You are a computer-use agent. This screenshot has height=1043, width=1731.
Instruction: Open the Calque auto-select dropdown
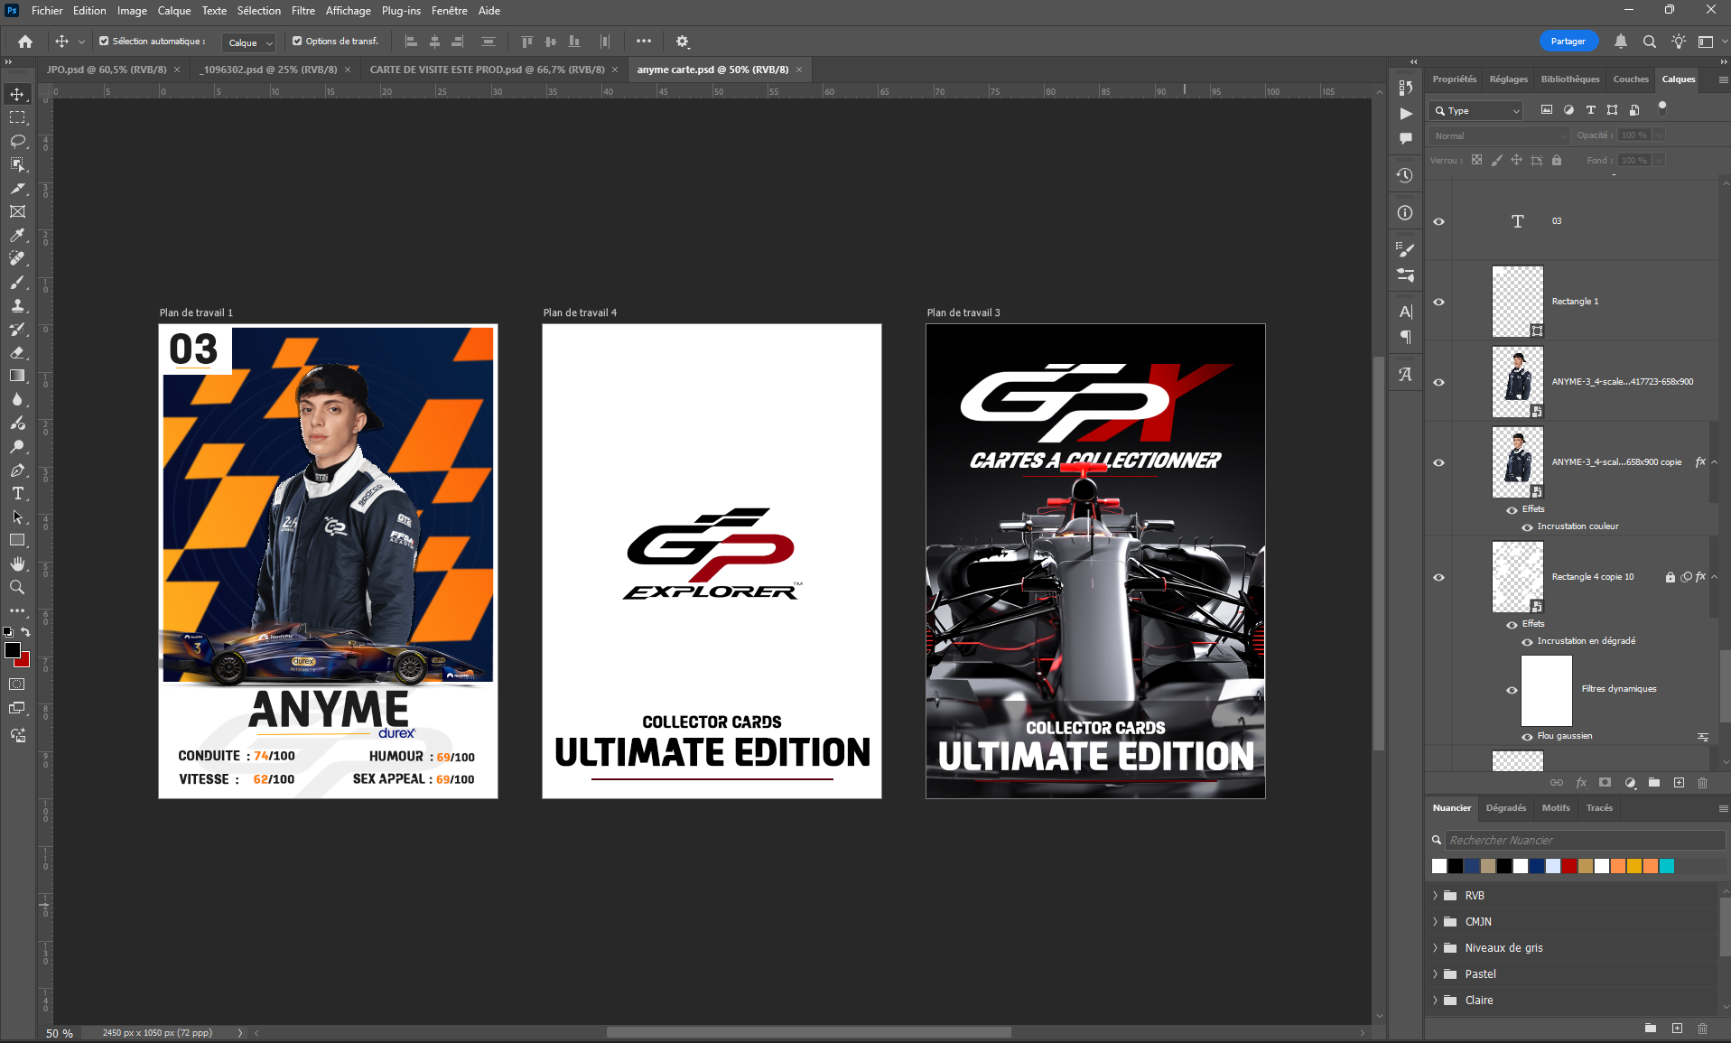249,42
